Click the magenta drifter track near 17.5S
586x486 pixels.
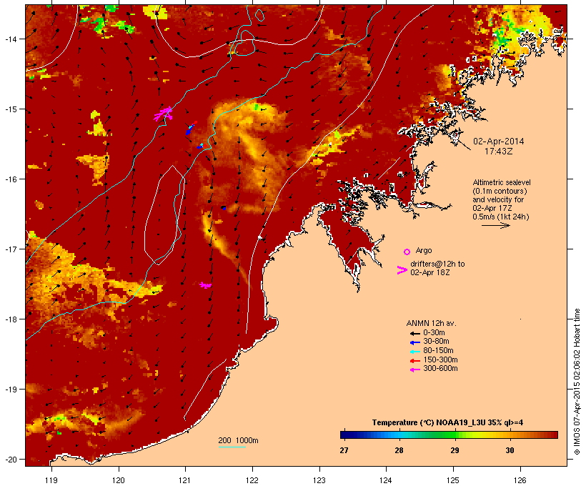(206, 285)
